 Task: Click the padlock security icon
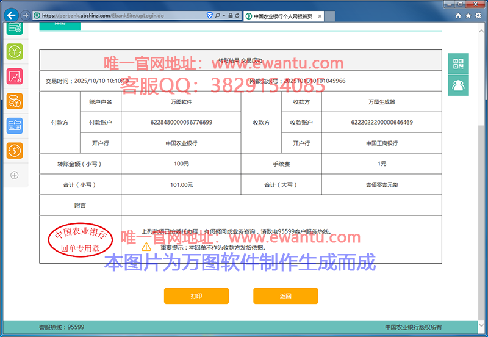[231, 15]
